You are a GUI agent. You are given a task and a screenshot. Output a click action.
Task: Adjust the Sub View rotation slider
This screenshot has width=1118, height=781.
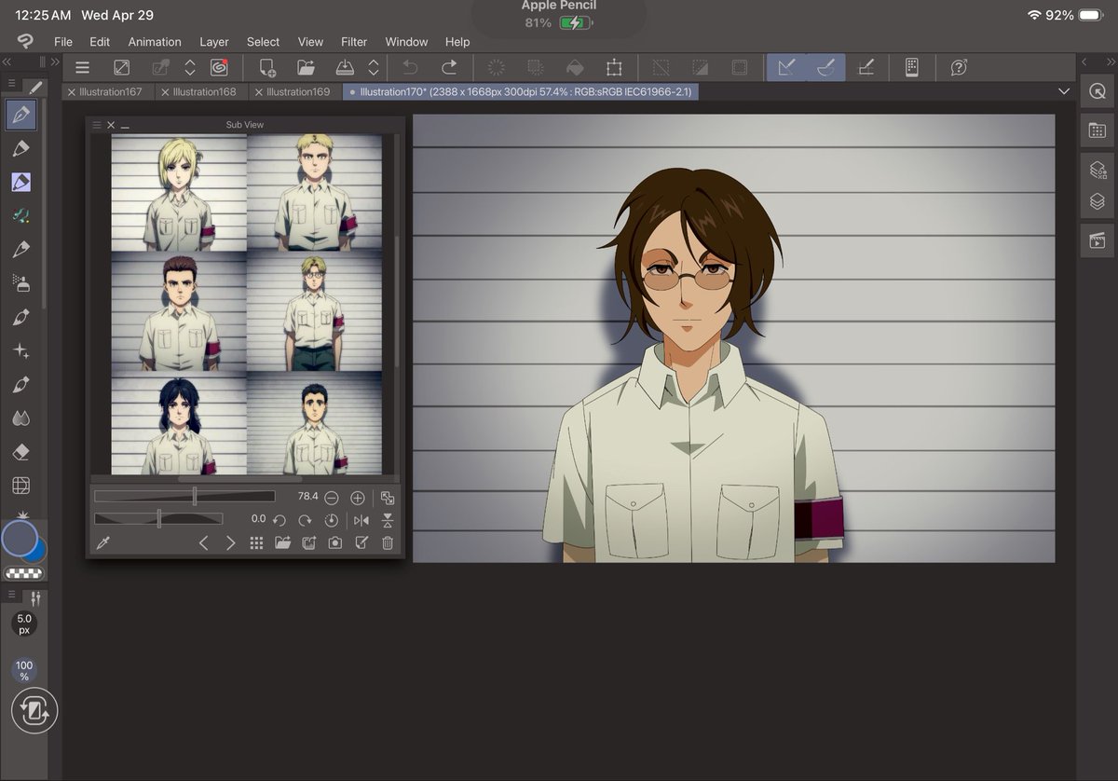click(158, 518)
